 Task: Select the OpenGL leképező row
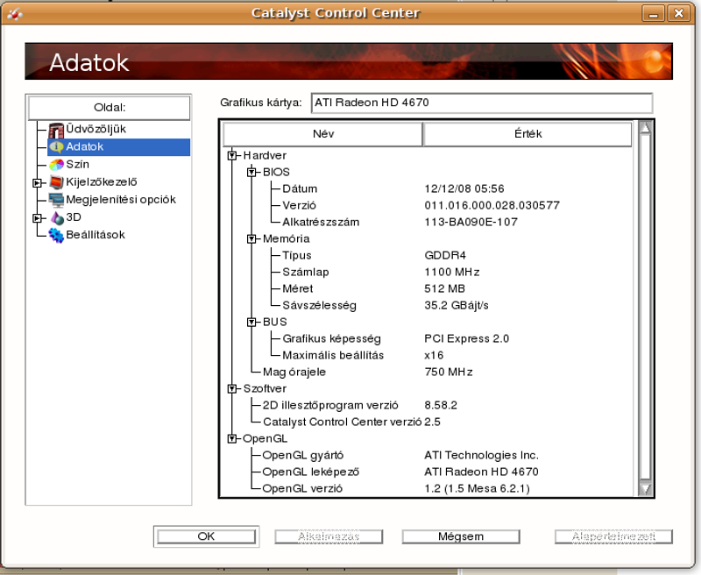[x=427, y=472]
